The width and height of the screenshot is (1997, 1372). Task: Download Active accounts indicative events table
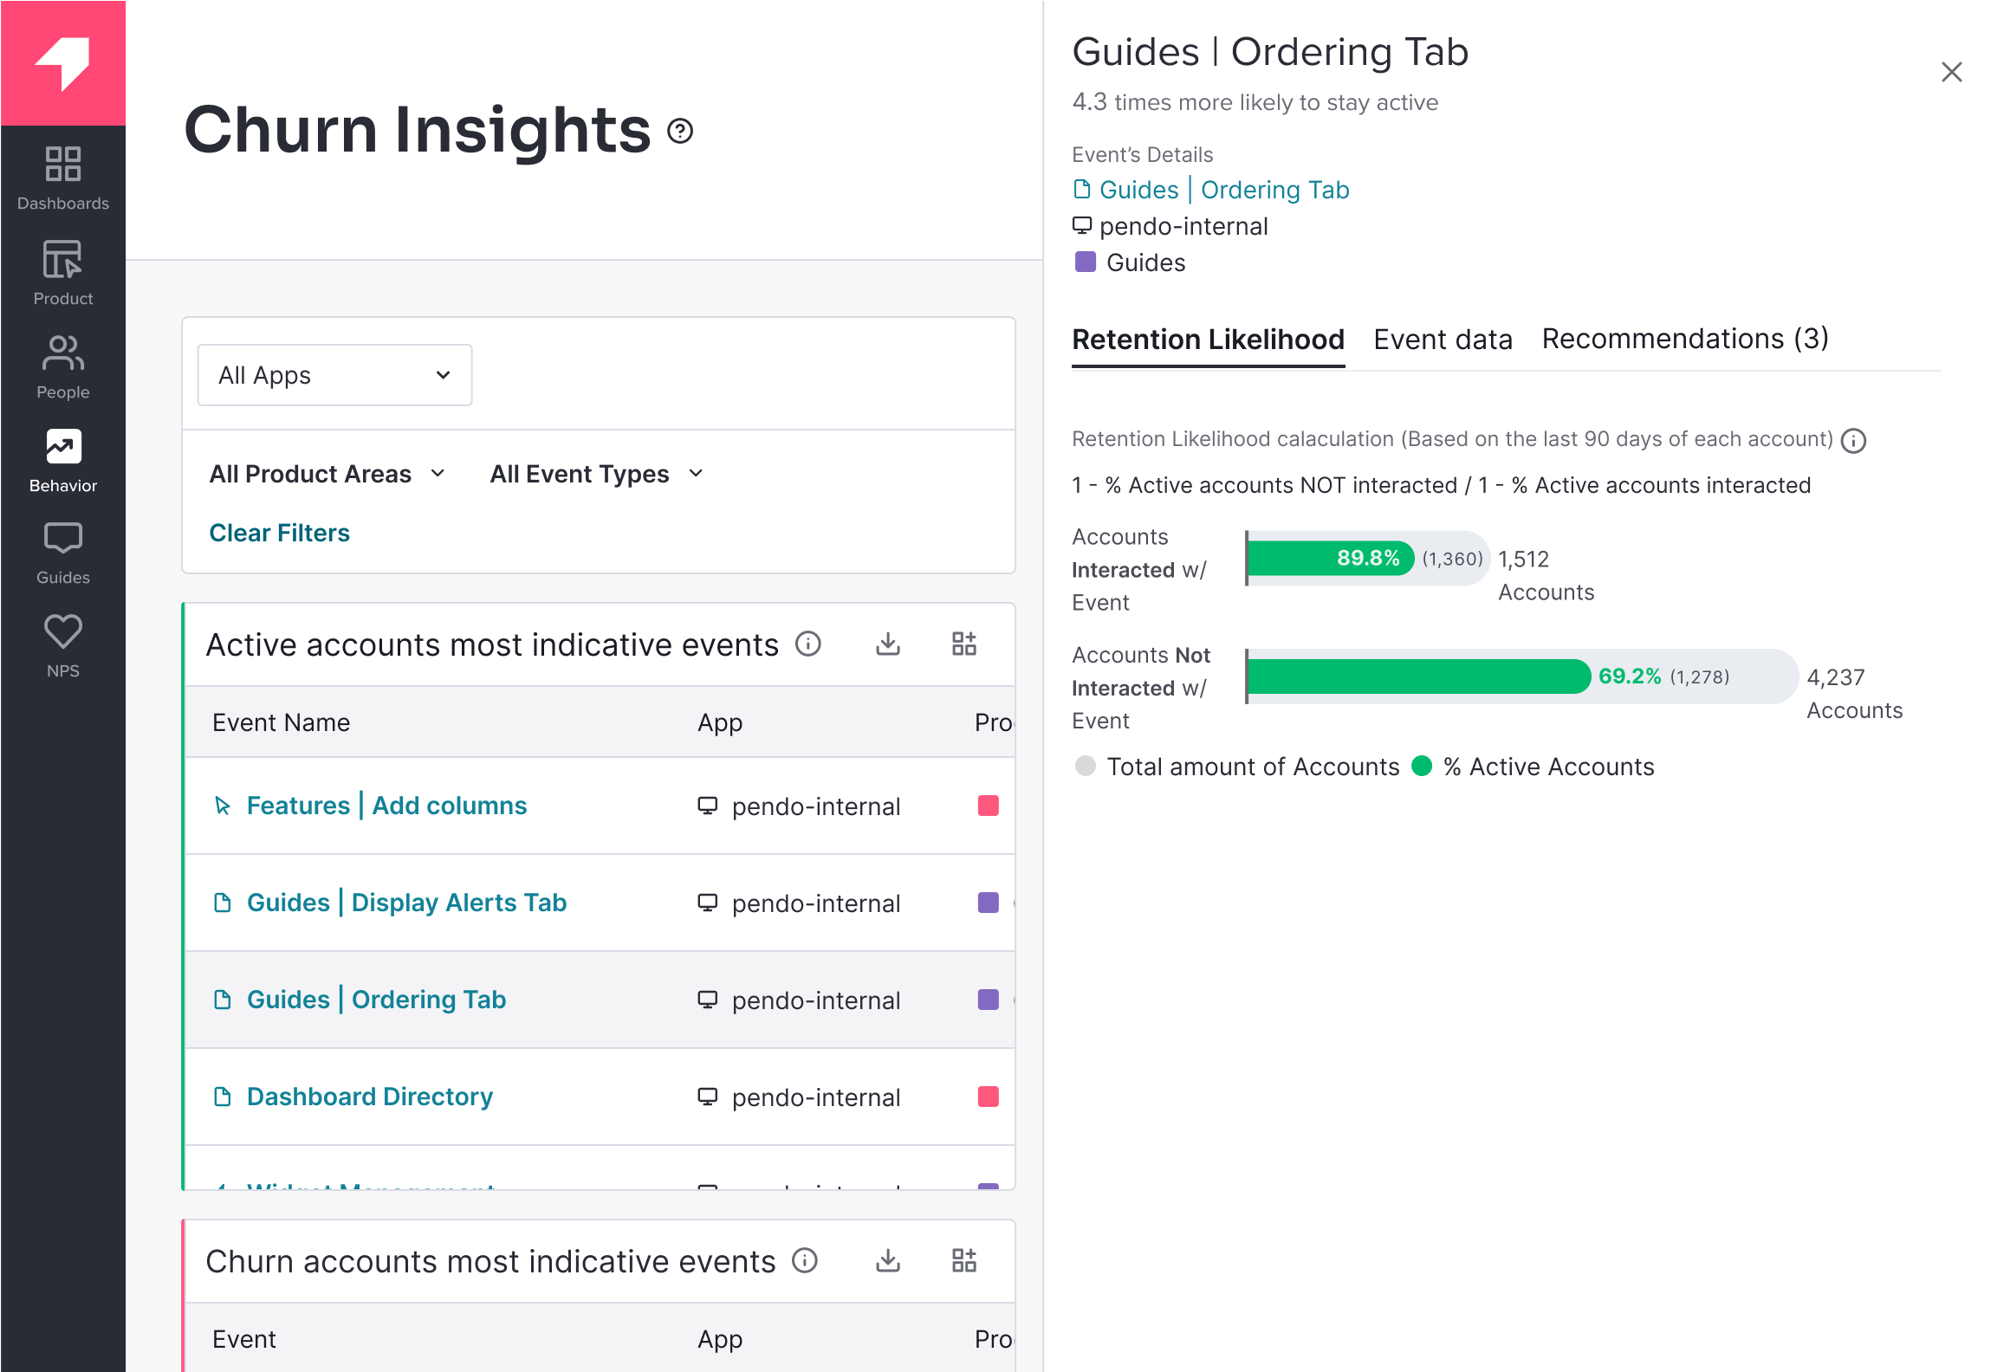[887, 644]
